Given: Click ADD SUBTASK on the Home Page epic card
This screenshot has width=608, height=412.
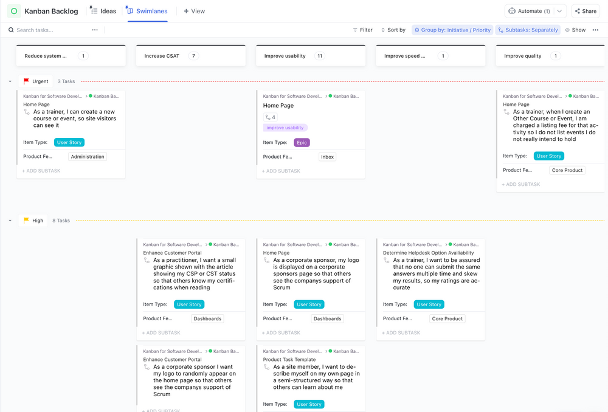Looking at the screenshot, I should coord(281,170).
